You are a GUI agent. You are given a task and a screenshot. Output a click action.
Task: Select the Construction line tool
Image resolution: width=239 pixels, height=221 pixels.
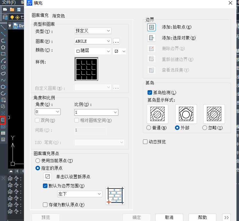tap(3, 34)
